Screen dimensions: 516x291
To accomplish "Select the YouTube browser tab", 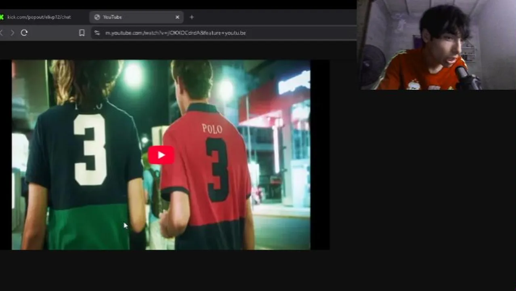I will click(136, 17).
